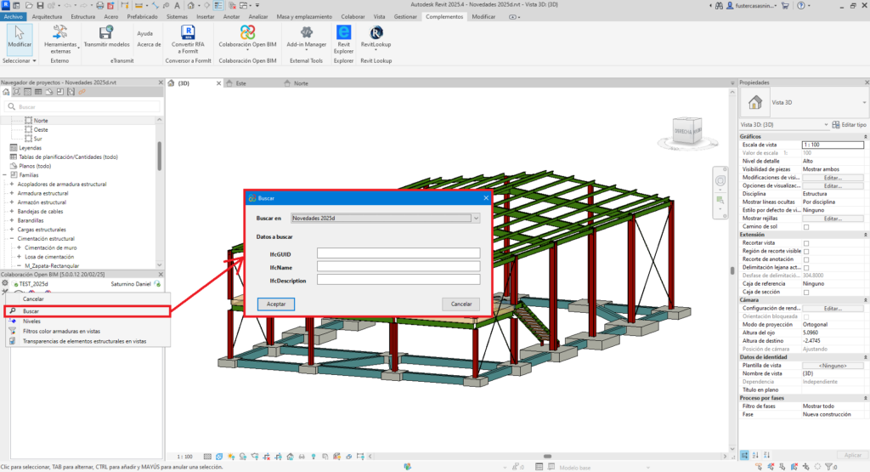Image resolution: width=870 pixels, height=472 pixels.
Task: Switch to the Estructura ribbon tab
Action: click(x=82, y=16)
